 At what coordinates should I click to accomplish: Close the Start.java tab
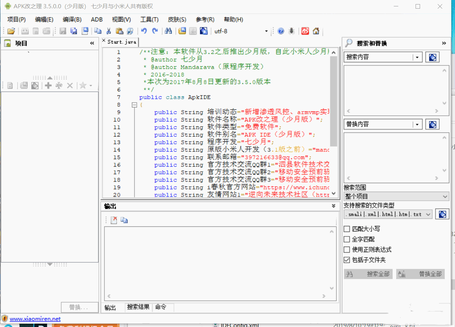(104, 41)
